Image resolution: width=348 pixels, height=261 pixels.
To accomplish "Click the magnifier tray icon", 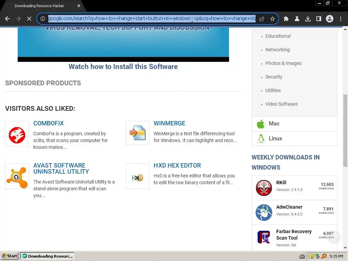I will (x=324, y=256).
